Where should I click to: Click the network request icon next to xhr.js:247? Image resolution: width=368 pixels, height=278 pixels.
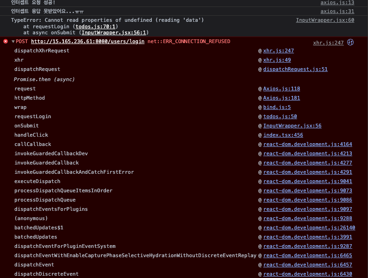click(350, 43)
